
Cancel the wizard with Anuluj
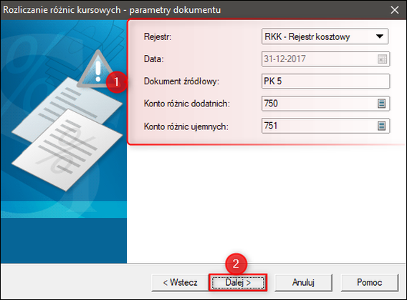pyautogui.click(x=303, y=282)
